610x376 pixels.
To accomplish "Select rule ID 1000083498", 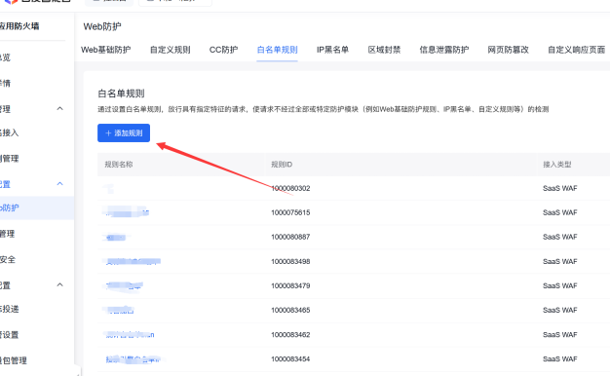I will pos(290,261).
